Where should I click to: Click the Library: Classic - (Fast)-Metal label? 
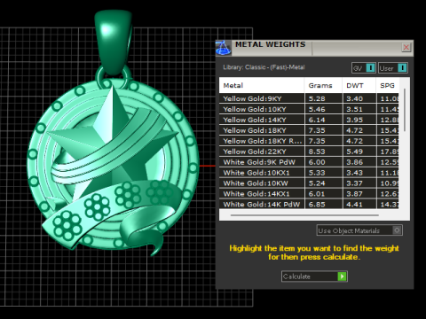pos(264,67)
